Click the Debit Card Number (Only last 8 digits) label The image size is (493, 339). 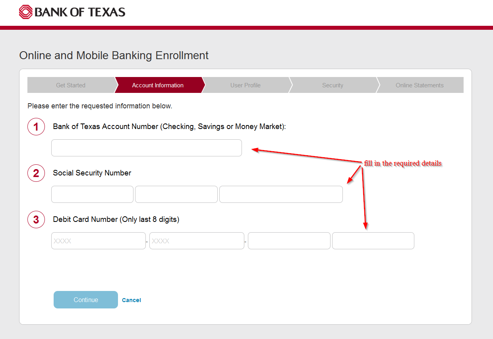tap(116, 219)
